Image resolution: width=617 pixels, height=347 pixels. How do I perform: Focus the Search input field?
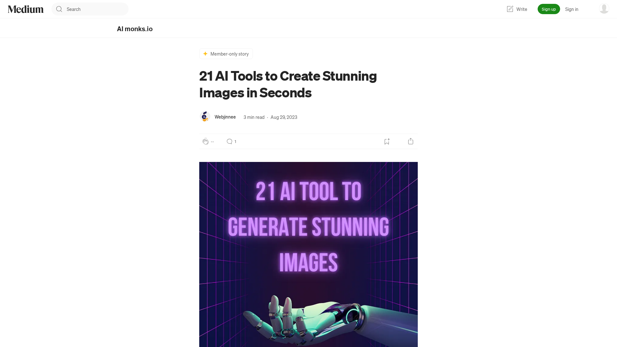coord(95,9)
